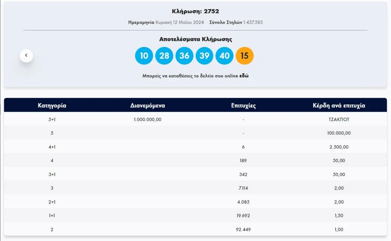Open the online submission link 'εδώ'
Image resolution: width=391 pixels, height=241 pixels.
pyautogui.click(x=244, y=76)
